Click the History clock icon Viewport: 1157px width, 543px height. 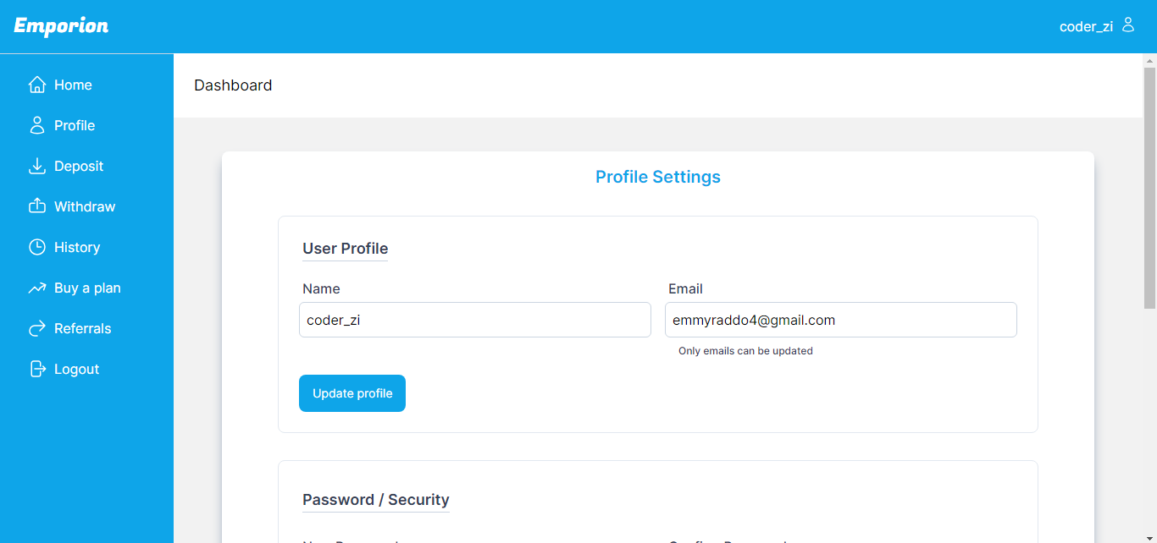[36, 247]
